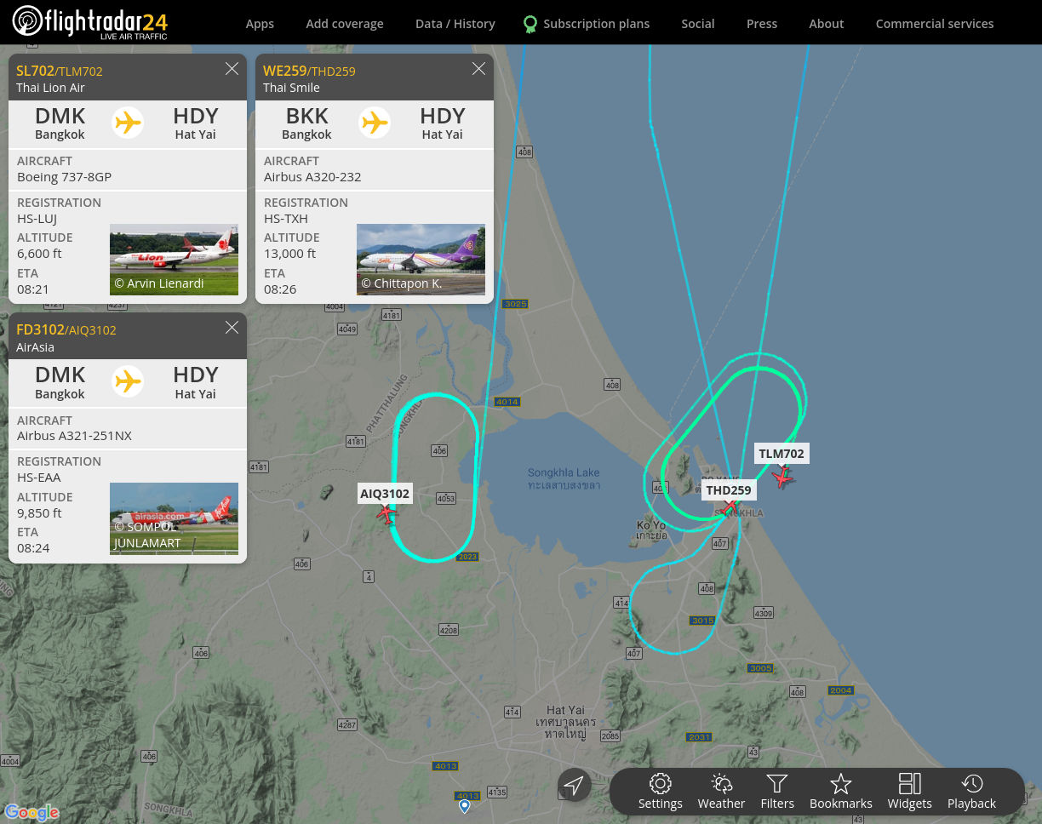Click plane icon in WE259 route header
This screenshot has height=824, width=1042.
click(x=375, y=123)
